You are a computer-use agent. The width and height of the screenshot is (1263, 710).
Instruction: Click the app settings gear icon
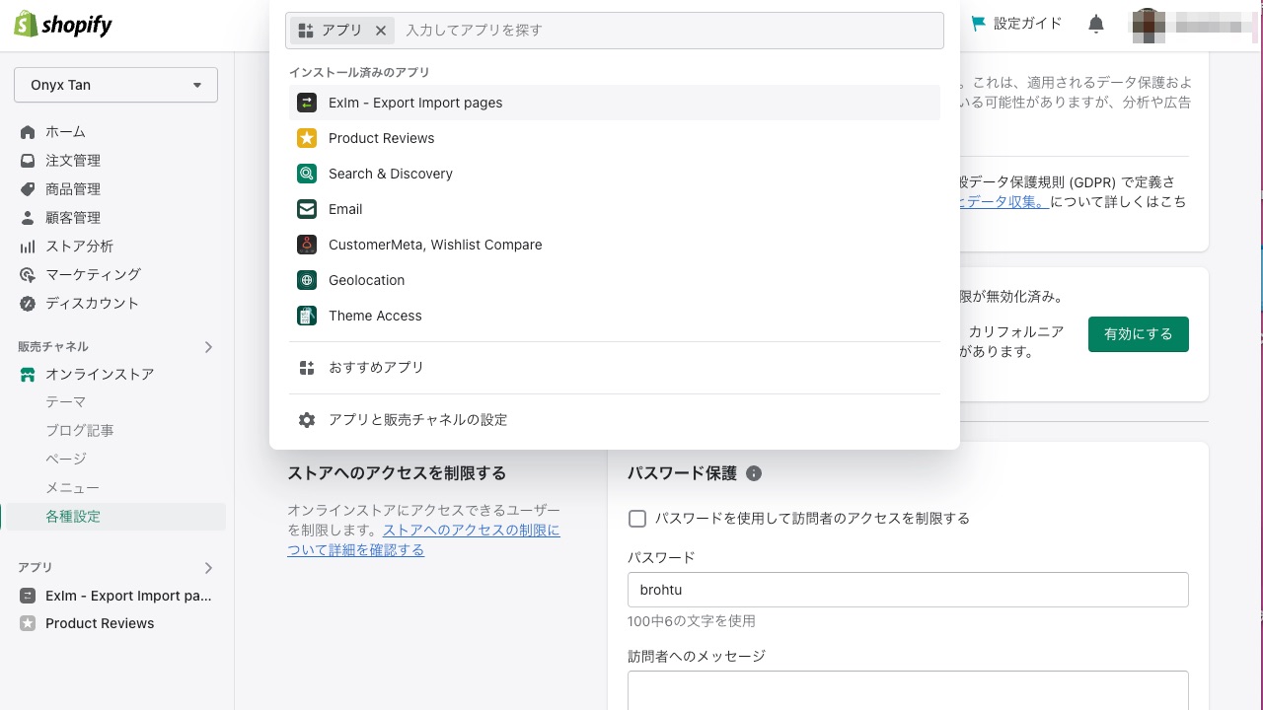click(x=307, y=420)
